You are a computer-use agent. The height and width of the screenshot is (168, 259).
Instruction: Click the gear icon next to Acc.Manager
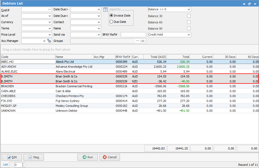tap(49, 41)
